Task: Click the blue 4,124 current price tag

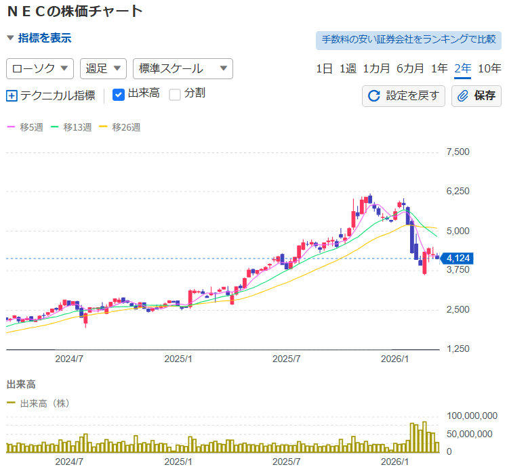Action: tap(458, 259)
